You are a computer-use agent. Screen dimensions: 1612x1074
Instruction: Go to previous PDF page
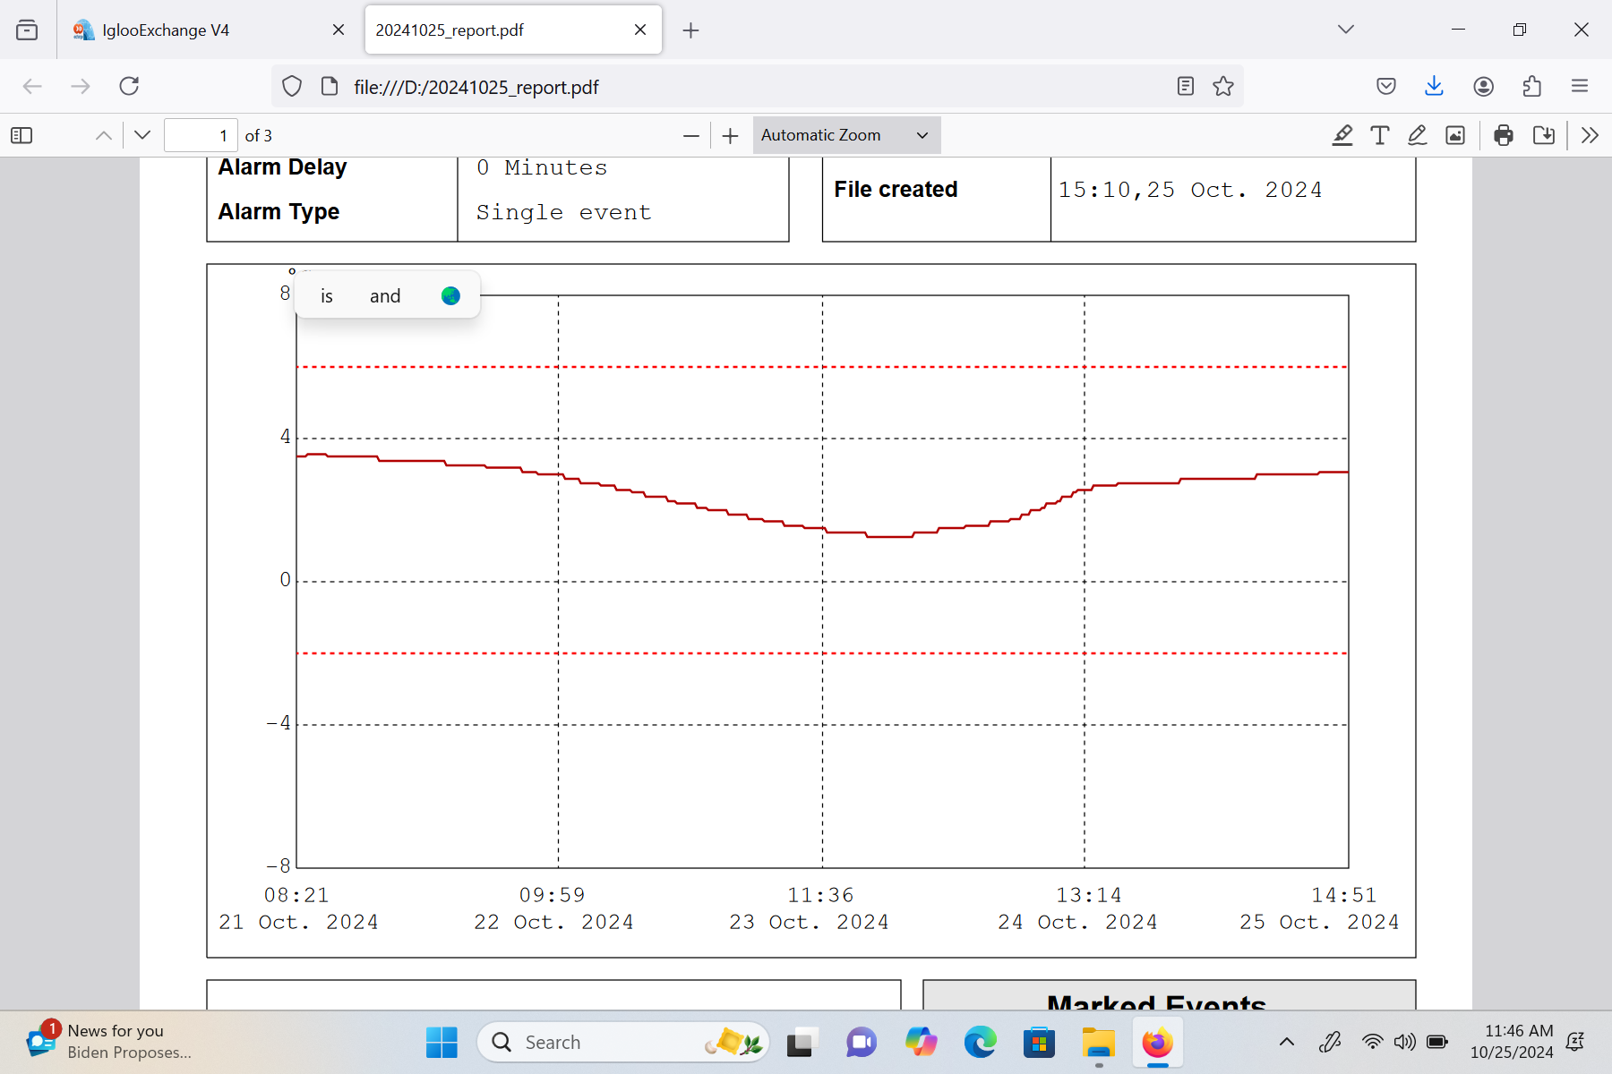(x=104, y=135)
